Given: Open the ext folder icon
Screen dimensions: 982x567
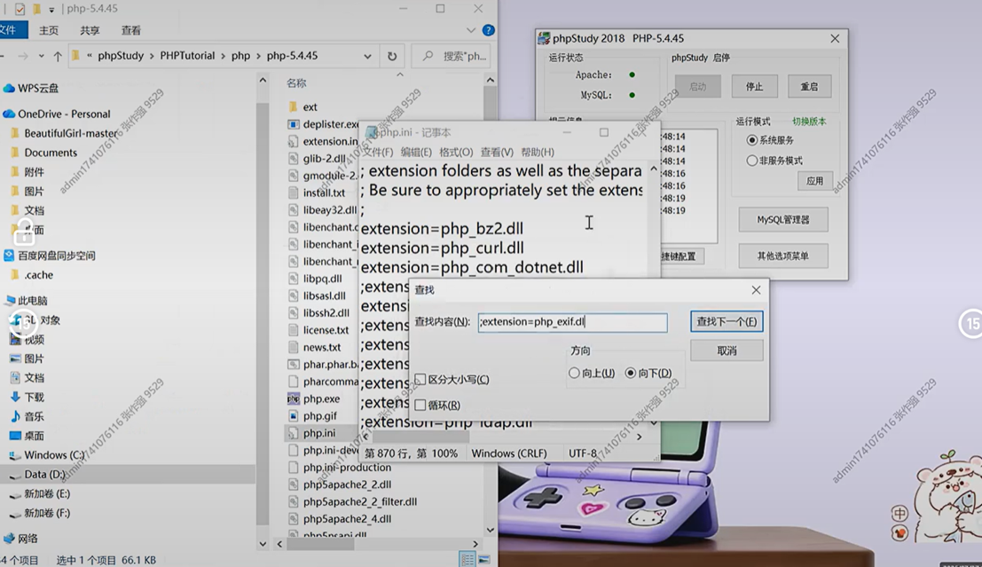Looking at the screenshot, I should 293,107.
